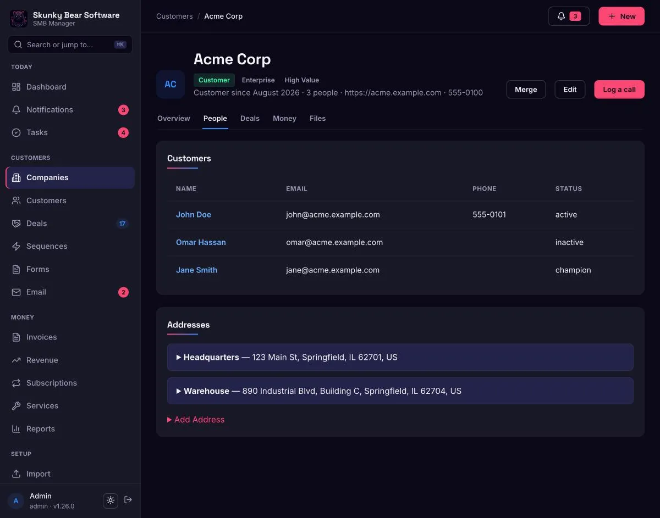This screenshot has height=518, width=660.
Task: Click the Customers people icon in sidebar
Action: click(x=16, y=200)
